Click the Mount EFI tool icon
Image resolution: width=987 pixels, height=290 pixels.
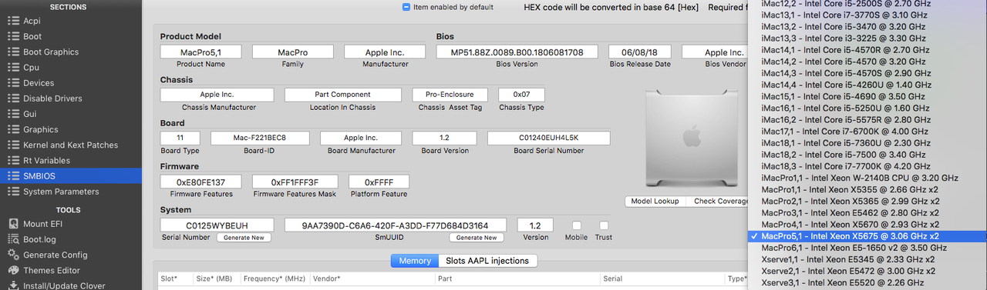pos(13,224)
